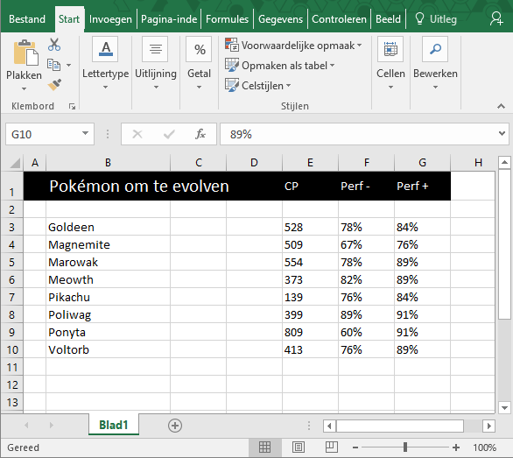This screenshot has height=458, width=513.
Task: Click the Opmaken als tabel button label
Action: pyautogui.click(x=285, y=66)
